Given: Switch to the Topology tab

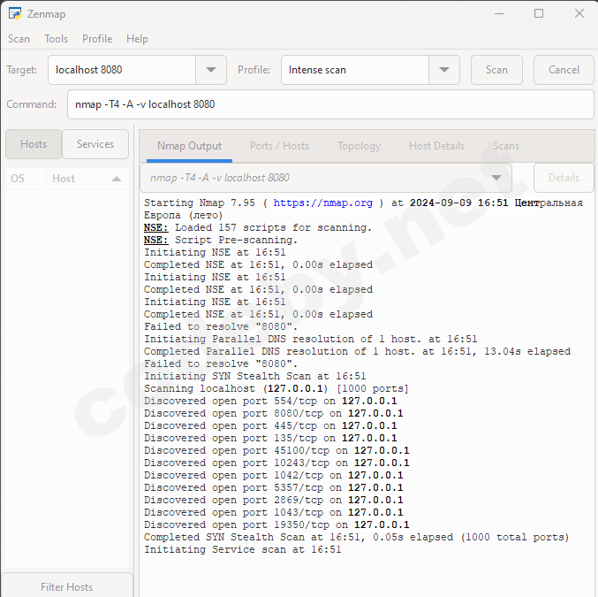Looking at the screenshot, I should tap(359, 146).
